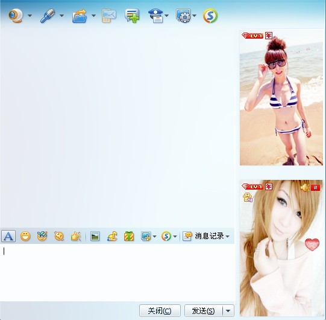Click the magic emoticon wand face icon
Screen dimensions: 326x320
(42, 236)
